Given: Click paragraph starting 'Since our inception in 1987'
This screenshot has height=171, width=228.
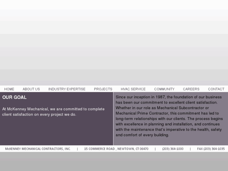Looking at the screenshot, I should pos(169,116).
